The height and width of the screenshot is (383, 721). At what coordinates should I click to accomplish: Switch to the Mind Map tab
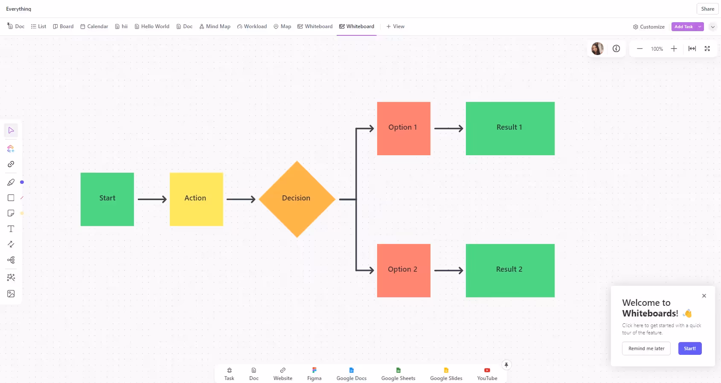[215, 26]
